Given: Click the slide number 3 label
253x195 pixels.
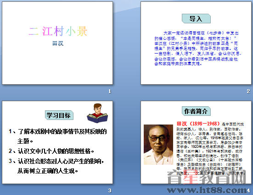Looking at the screenshot, I should pos(110,190).
